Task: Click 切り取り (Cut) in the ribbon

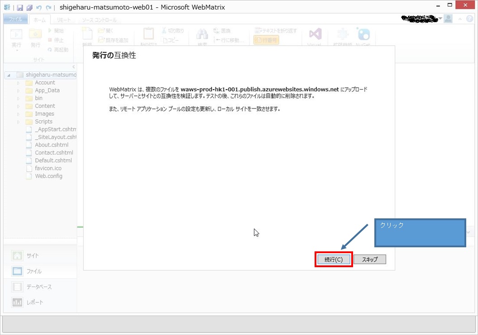Action: coord(172,30)
